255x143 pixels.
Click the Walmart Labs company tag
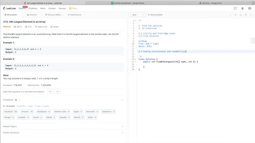(62, 112)
